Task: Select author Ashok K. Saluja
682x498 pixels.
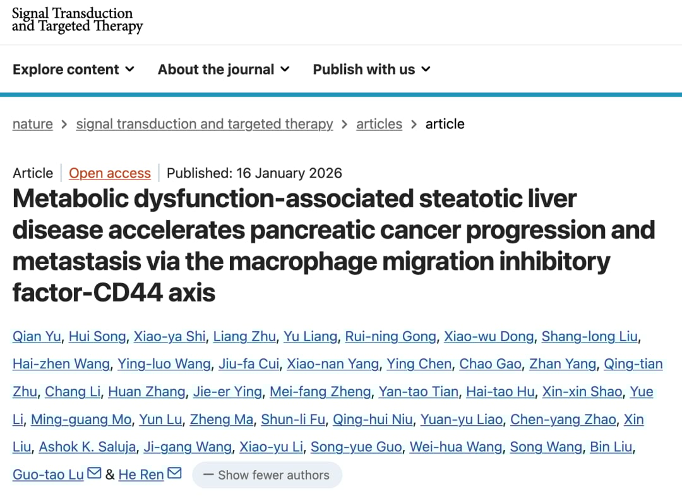Action: (87, 447)
